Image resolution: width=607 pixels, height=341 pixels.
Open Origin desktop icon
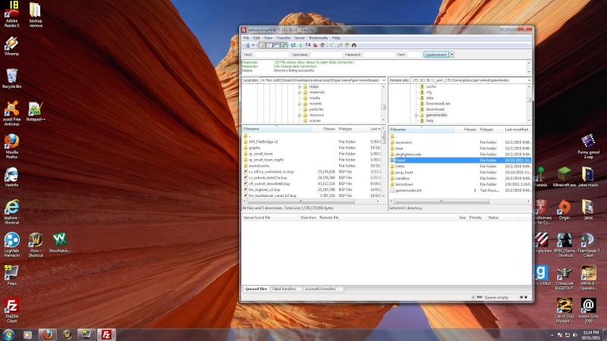565,211
